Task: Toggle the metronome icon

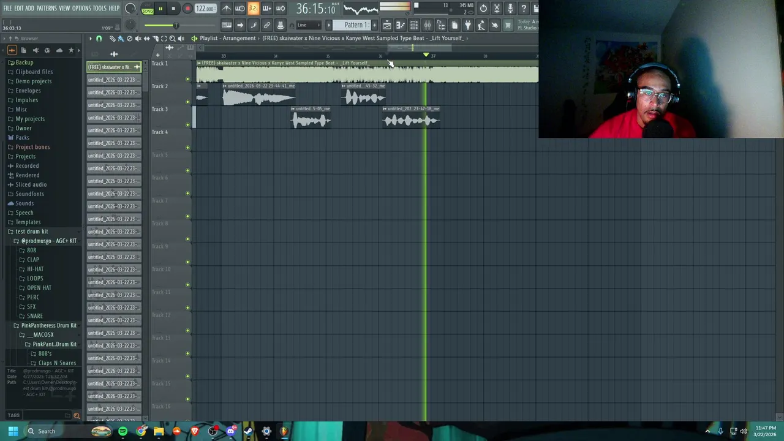Action: (227, 9)
